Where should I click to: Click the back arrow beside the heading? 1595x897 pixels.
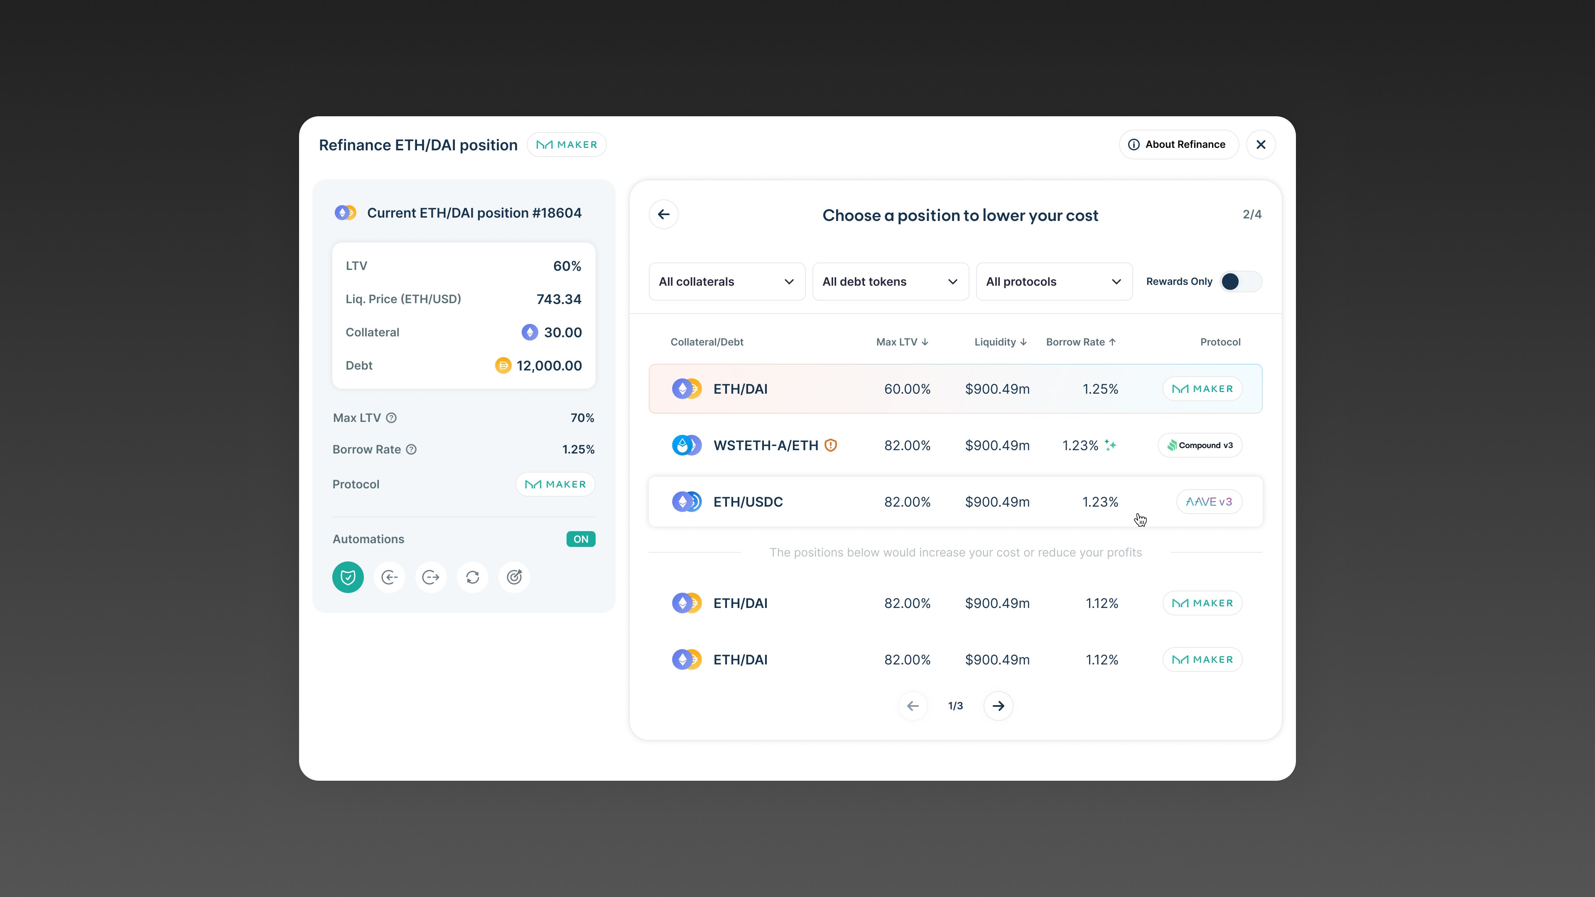pos(664,214)
